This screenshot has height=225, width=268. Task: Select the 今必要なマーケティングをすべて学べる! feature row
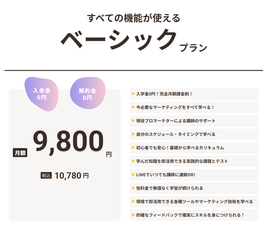(194, 107)
